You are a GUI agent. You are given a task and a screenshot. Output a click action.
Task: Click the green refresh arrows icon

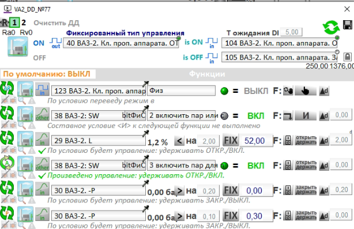point(331,27)
